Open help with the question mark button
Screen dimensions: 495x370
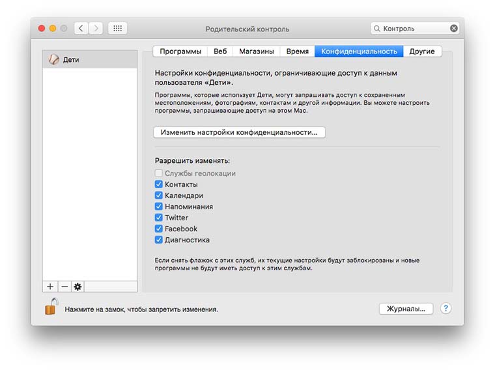[x=445, y=308]
